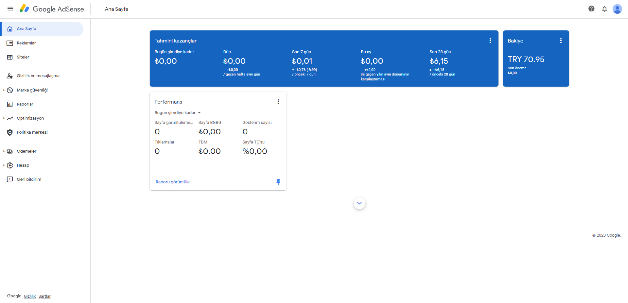
Task: Open Bakiye card options menu
Action: click(x=561, y=41)
